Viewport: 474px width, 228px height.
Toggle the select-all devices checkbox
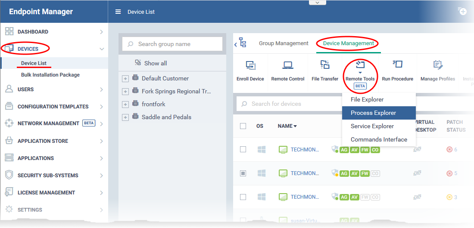coord(243,126)
